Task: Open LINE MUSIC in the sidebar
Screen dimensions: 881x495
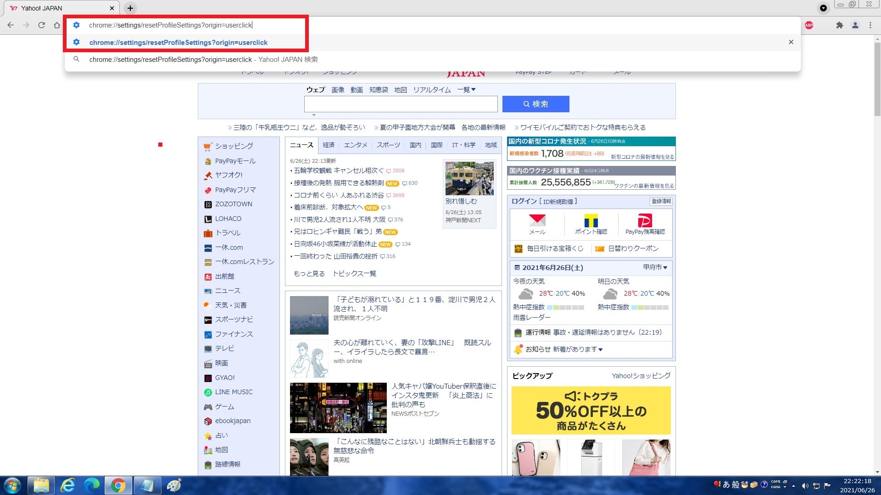Action: click(x=228, y=392)
